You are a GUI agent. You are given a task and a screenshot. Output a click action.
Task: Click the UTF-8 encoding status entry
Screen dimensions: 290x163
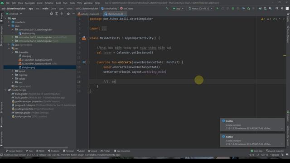265,155
